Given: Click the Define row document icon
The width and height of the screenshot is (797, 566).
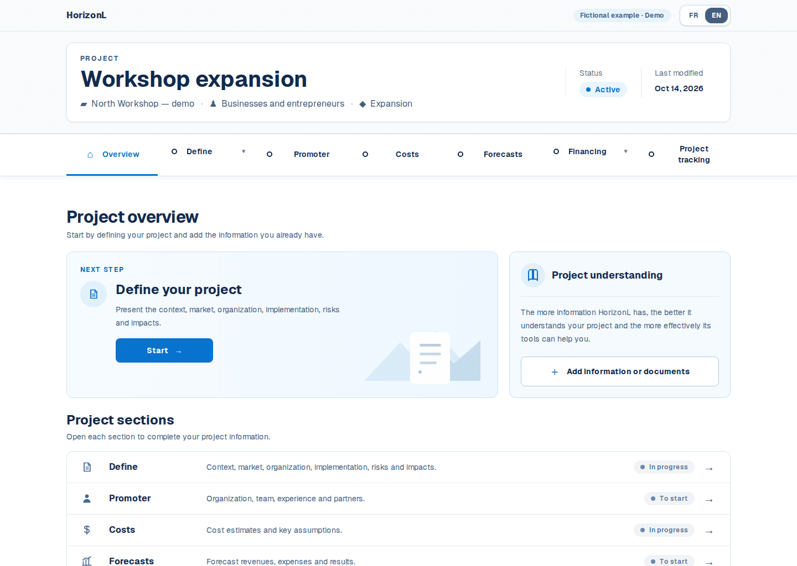Looking at the screenshot, I should 87,467.
